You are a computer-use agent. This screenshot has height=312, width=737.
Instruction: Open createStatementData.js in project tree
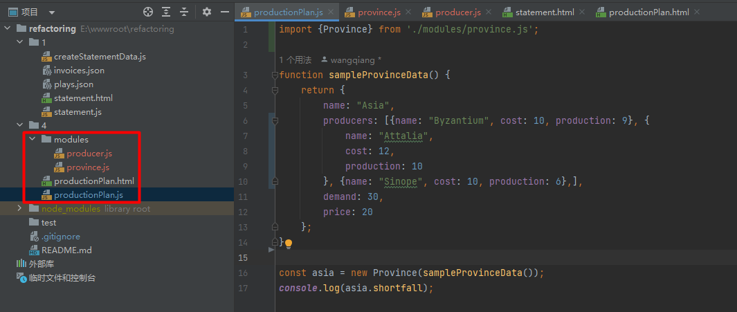(x=99, y=57)
